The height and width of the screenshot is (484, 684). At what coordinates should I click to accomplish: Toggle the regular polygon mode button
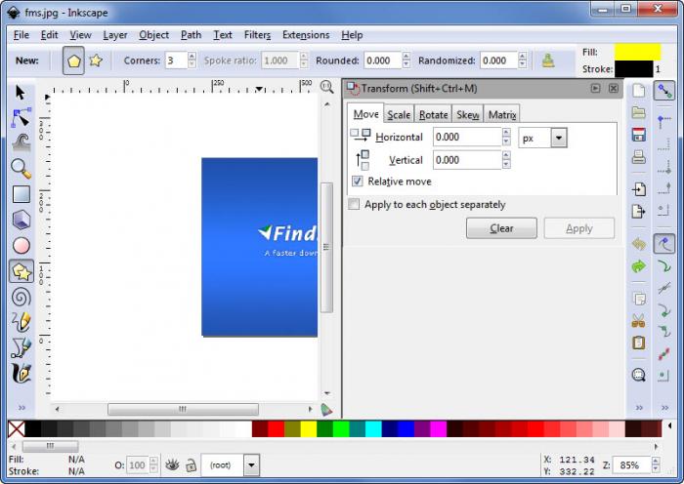[73, 60]
